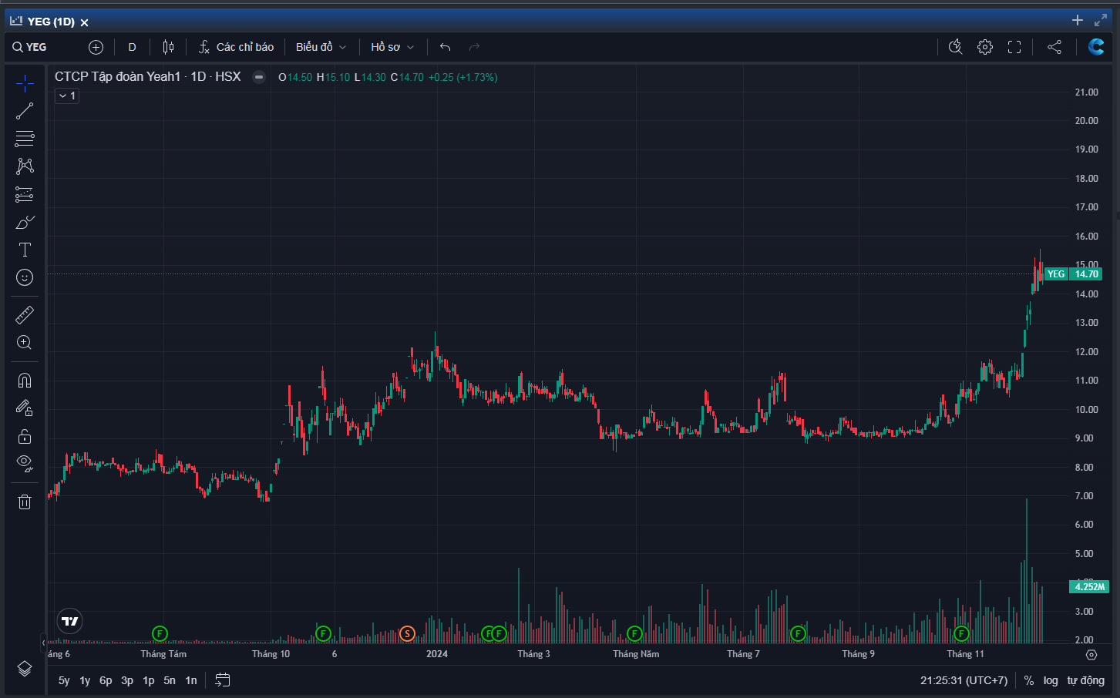Screen dimensions: 1120x698
Task: Click the blue C logo icon
Action: [1095, 47]
